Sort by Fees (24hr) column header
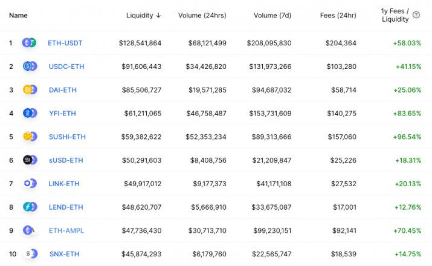This screenshot has width=432, height=266. pos(338,16)
